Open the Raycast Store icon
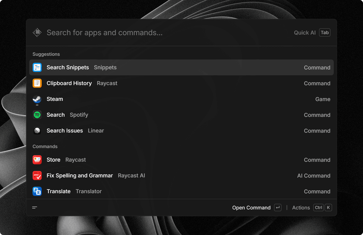363x235 pixels. point(37,160)
